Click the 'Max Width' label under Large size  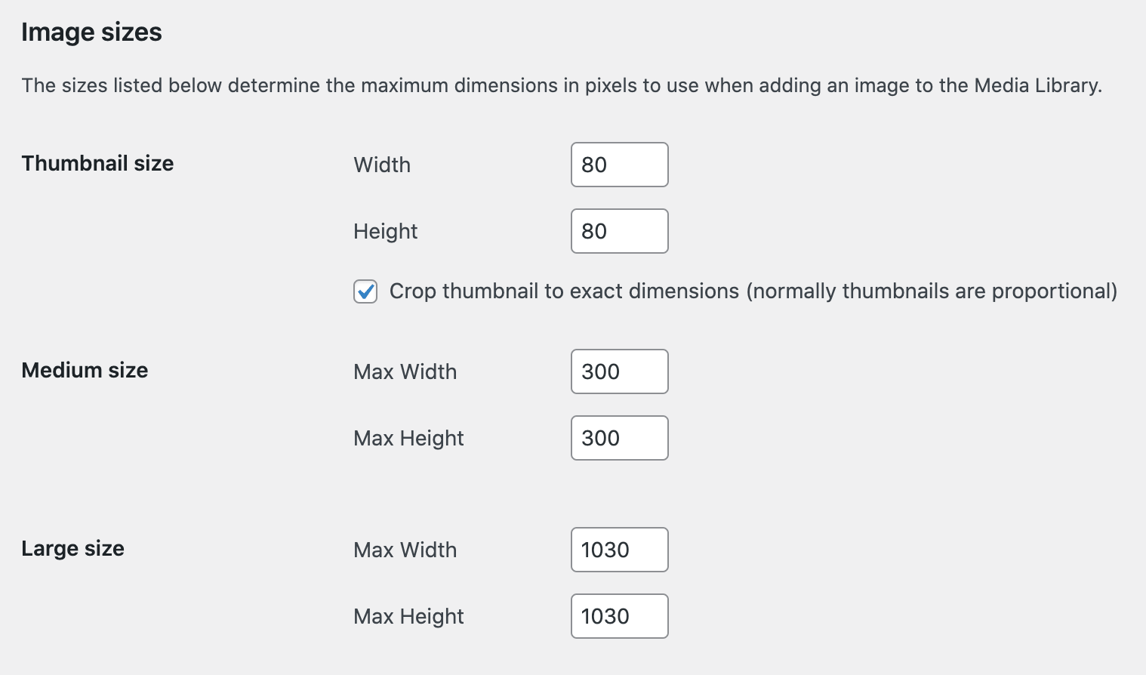(x=405, y=550)
